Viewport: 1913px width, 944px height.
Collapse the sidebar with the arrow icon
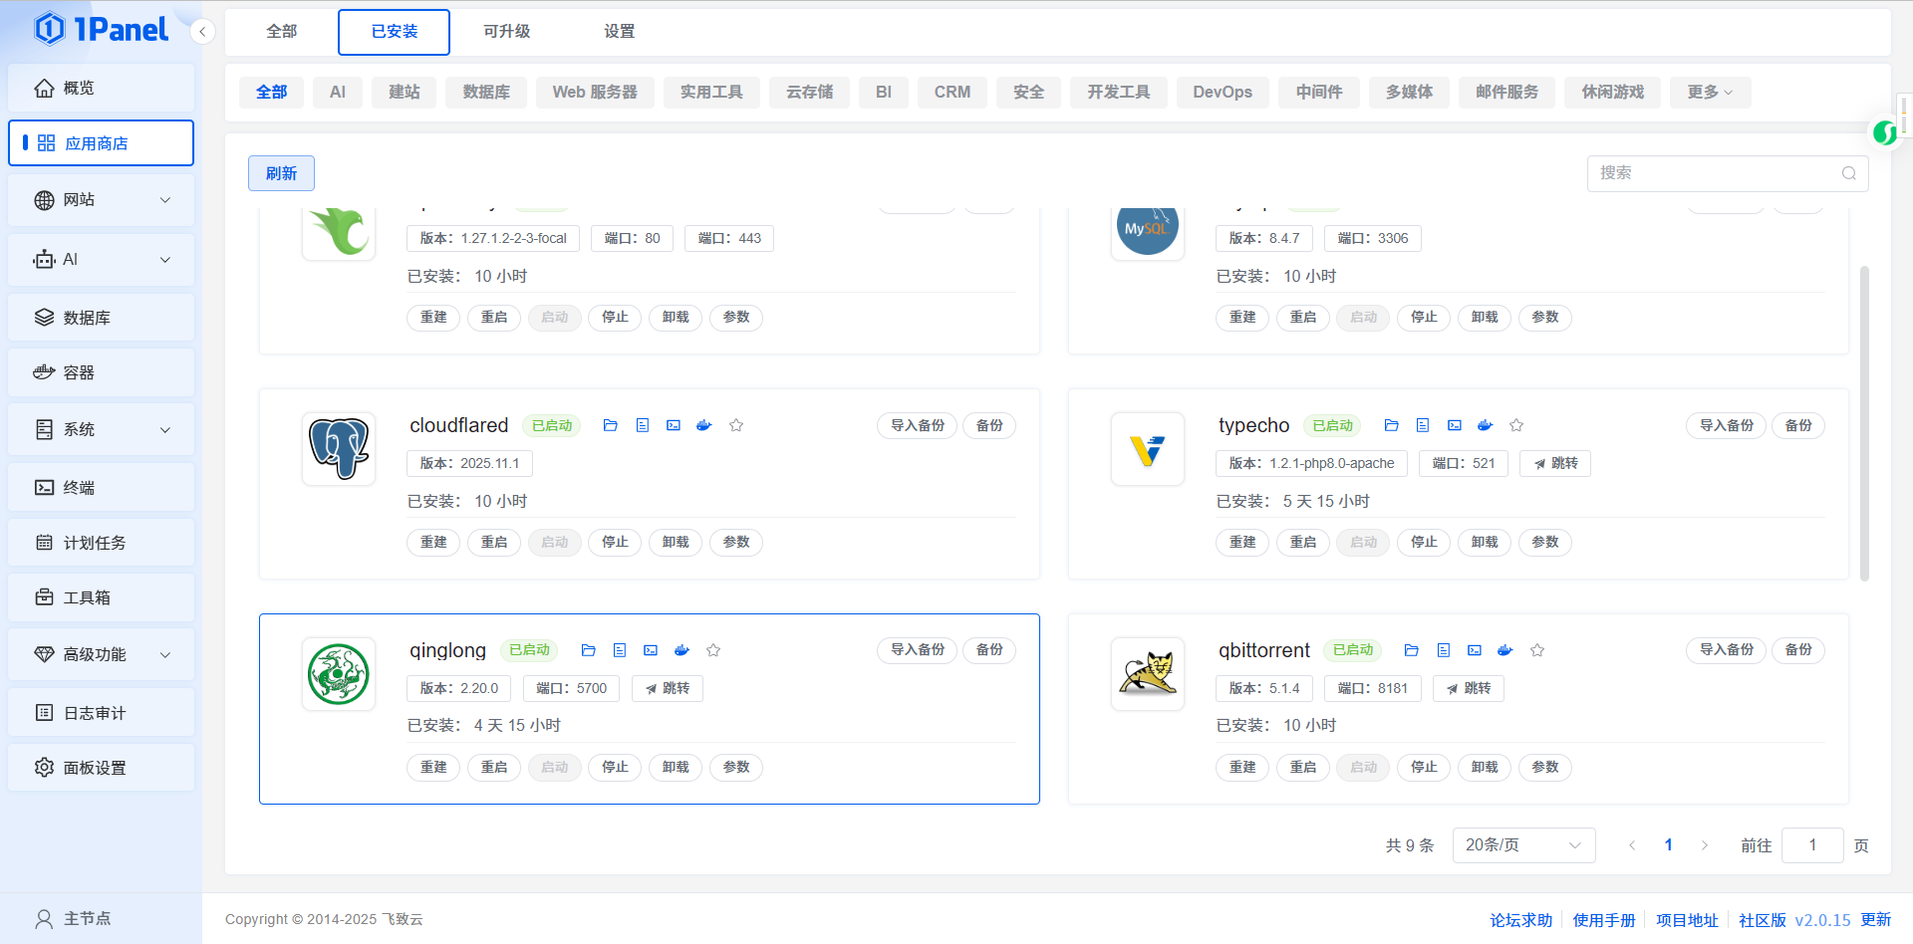(x=202, y=32)
